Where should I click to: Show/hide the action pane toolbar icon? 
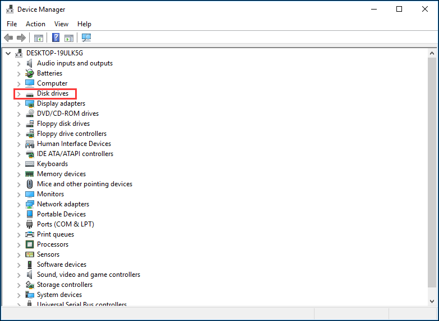pyautogui.click(x=69, y=37)
